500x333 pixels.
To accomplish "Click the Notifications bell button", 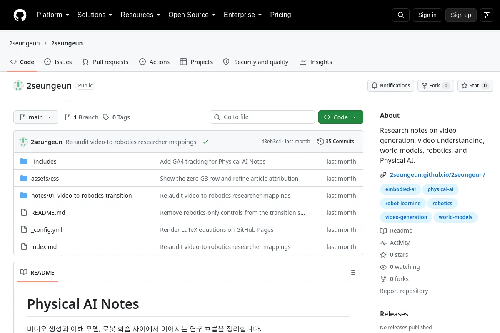I will (391, 86).
